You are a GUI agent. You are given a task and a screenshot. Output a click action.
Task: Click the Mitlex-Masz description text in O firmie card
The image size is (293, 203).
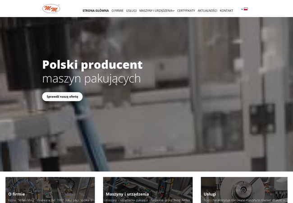[x=50, y=200]
